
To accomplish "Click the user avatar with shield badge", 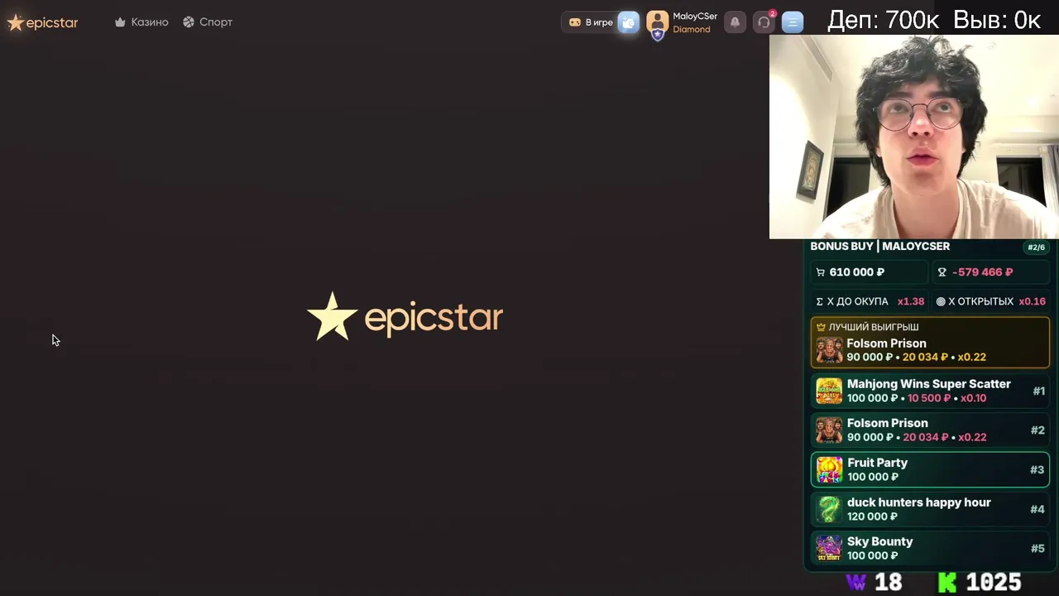I will click(657, 24).
